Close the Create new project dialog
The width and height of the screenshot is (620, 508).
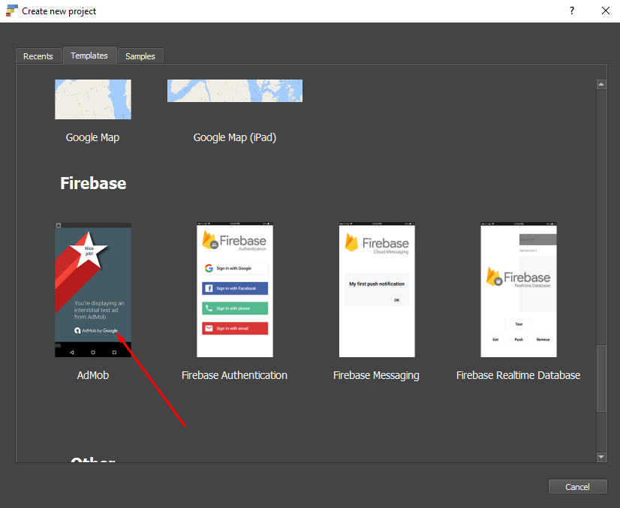pyautogui.click(x=606, y=11)
